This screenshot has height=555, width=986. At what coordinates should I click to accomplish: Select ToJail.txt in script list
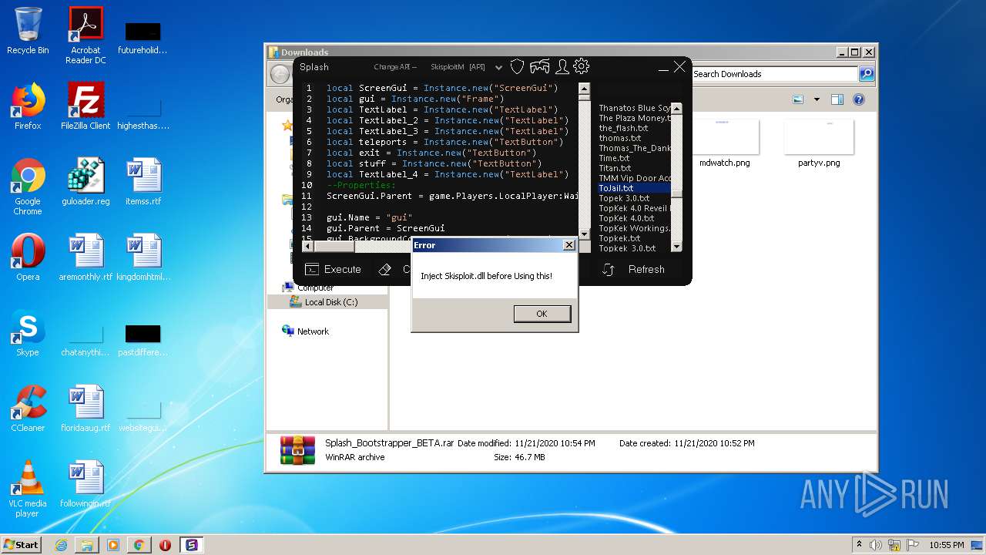click(635, 188)
